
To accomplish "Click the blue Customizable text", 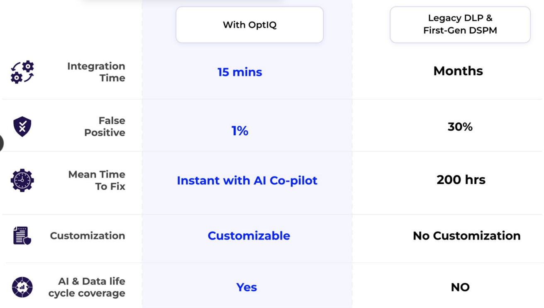I will click(x=249, y=236).
